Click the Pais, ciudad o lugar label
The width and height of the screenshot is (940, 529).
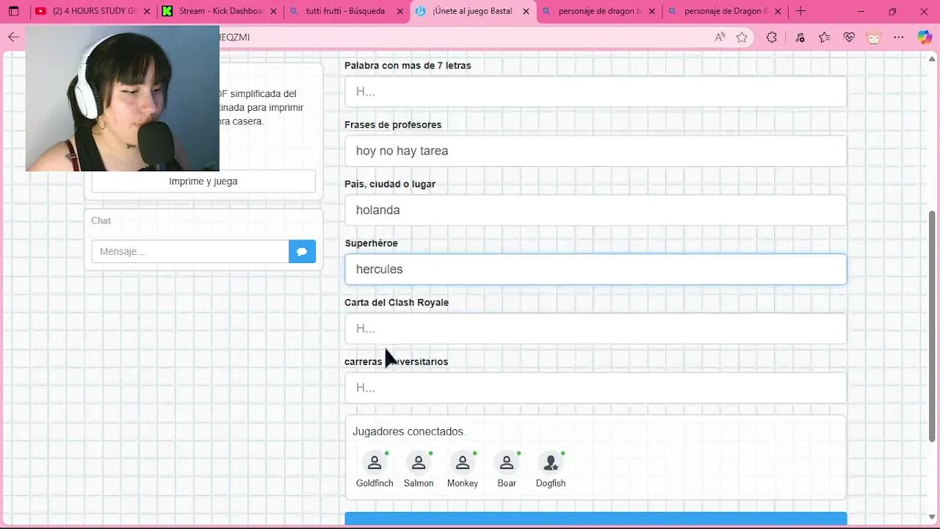(390, 184)
